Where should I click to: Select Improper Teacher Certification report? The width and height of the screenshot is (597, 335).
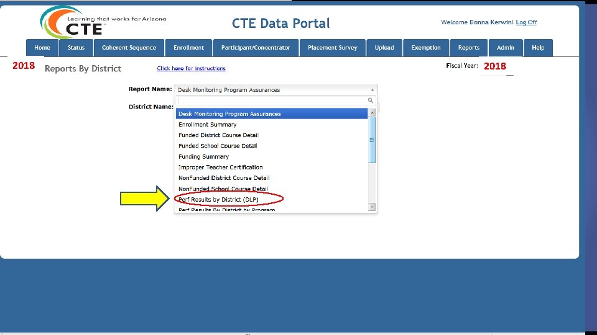pos(272,167)
